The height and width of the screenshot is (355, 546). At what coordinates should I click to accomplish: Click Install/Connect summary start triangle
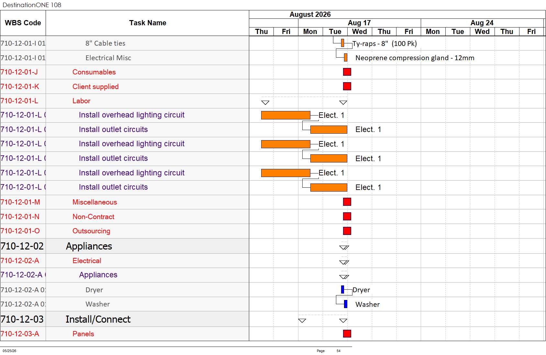point(302,320)
